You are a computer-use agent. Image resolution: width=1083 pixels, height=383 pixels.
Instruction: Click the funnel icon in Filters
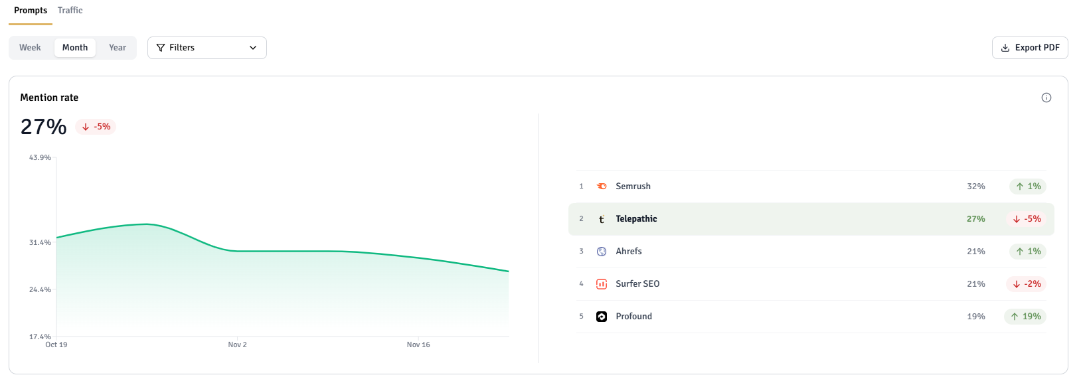pos(161,48)
